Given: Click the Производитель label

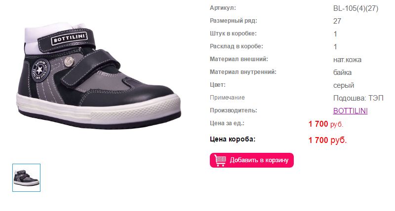Looking at the screenshot, I should pyautogui.click(x=234, y=110).
